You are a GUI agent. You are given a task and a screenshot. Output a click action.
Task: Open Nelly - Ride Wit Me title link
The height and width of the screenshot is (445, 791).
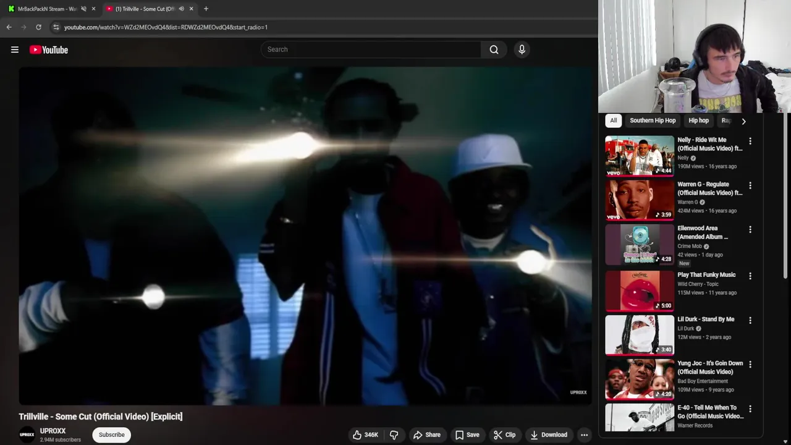click(x=709, y=144)
